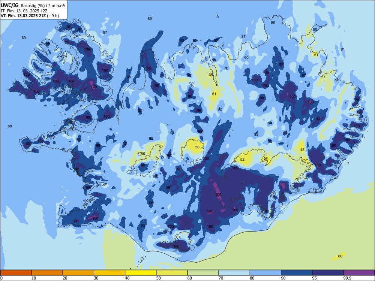
Task: Select the dark blue 90–95 legend swatch
Action: [x=297, y=273]
